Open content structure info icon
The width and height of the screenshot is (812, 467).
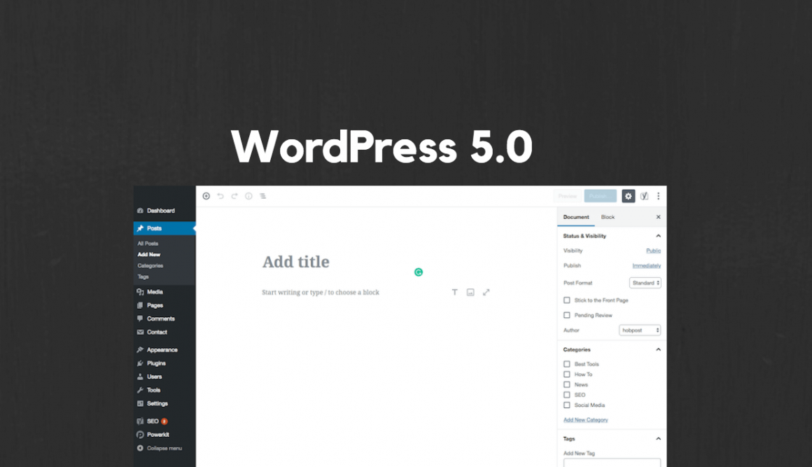pos(248,196)
